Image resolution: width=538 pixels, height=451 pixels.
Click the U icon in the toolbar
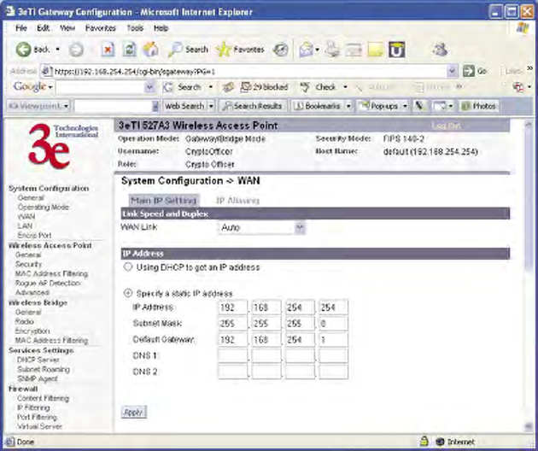397,50
